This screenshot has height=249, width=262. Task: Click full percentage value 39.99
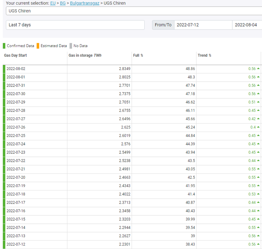point(190,219)
